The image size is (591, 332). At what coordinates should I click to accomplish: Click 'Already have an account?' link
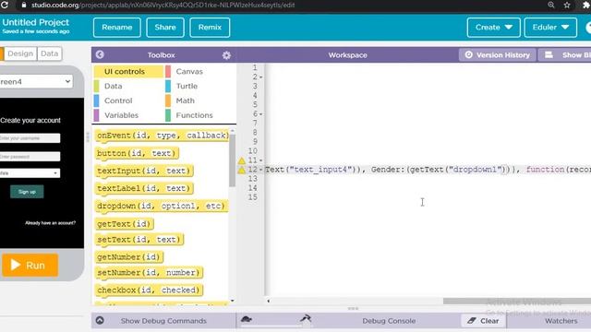[x=50, y=223]
